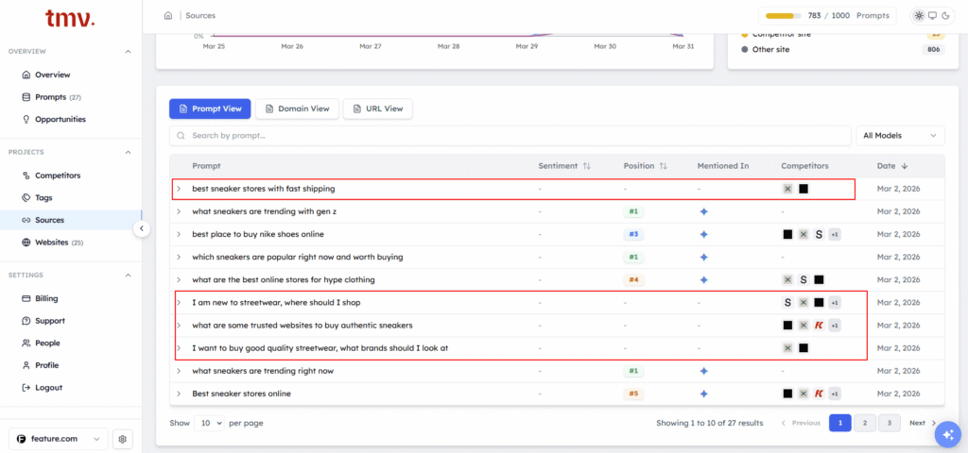The width and height of the screenshot is (968, 453).
Task: Click the tmv logo
Action: [70, 19]
